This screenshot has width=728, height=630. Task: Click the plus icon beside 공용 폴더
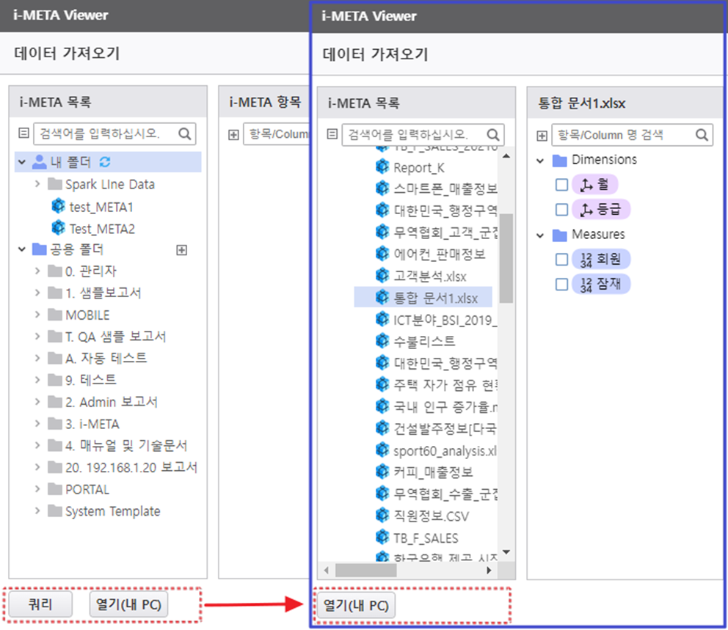coord(182,250)
